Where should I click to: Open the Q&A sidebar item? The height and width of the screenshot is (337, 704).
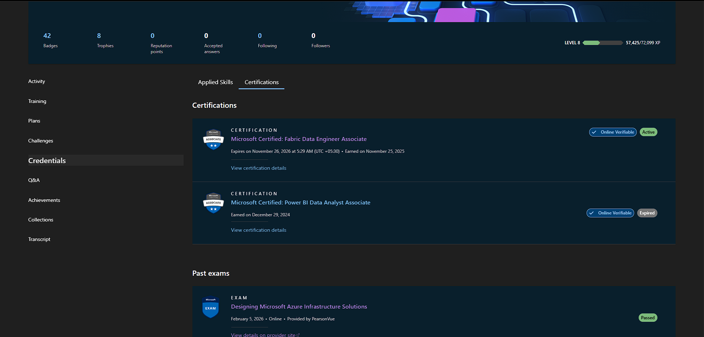coord(34,180)
